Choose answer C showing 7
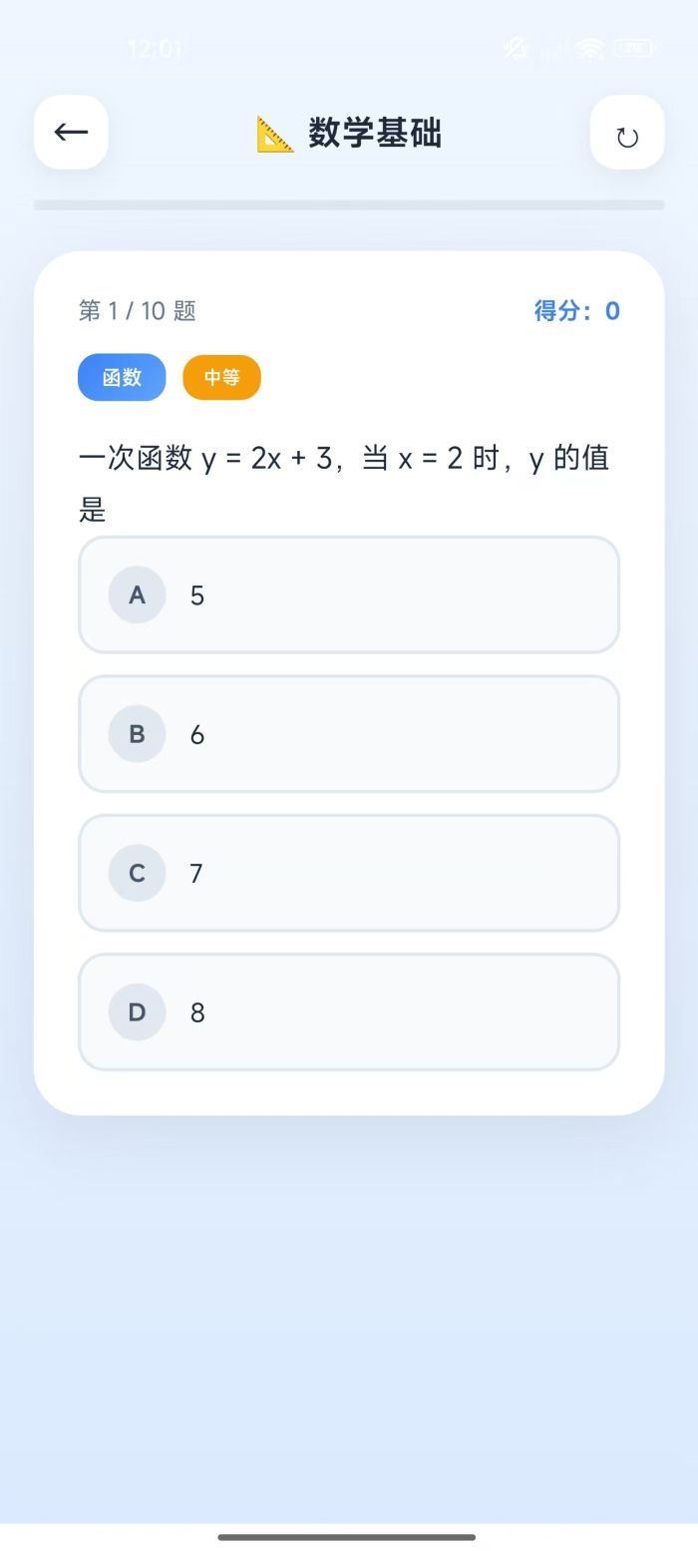698x1551 pixels. click(x=349, y=873)
